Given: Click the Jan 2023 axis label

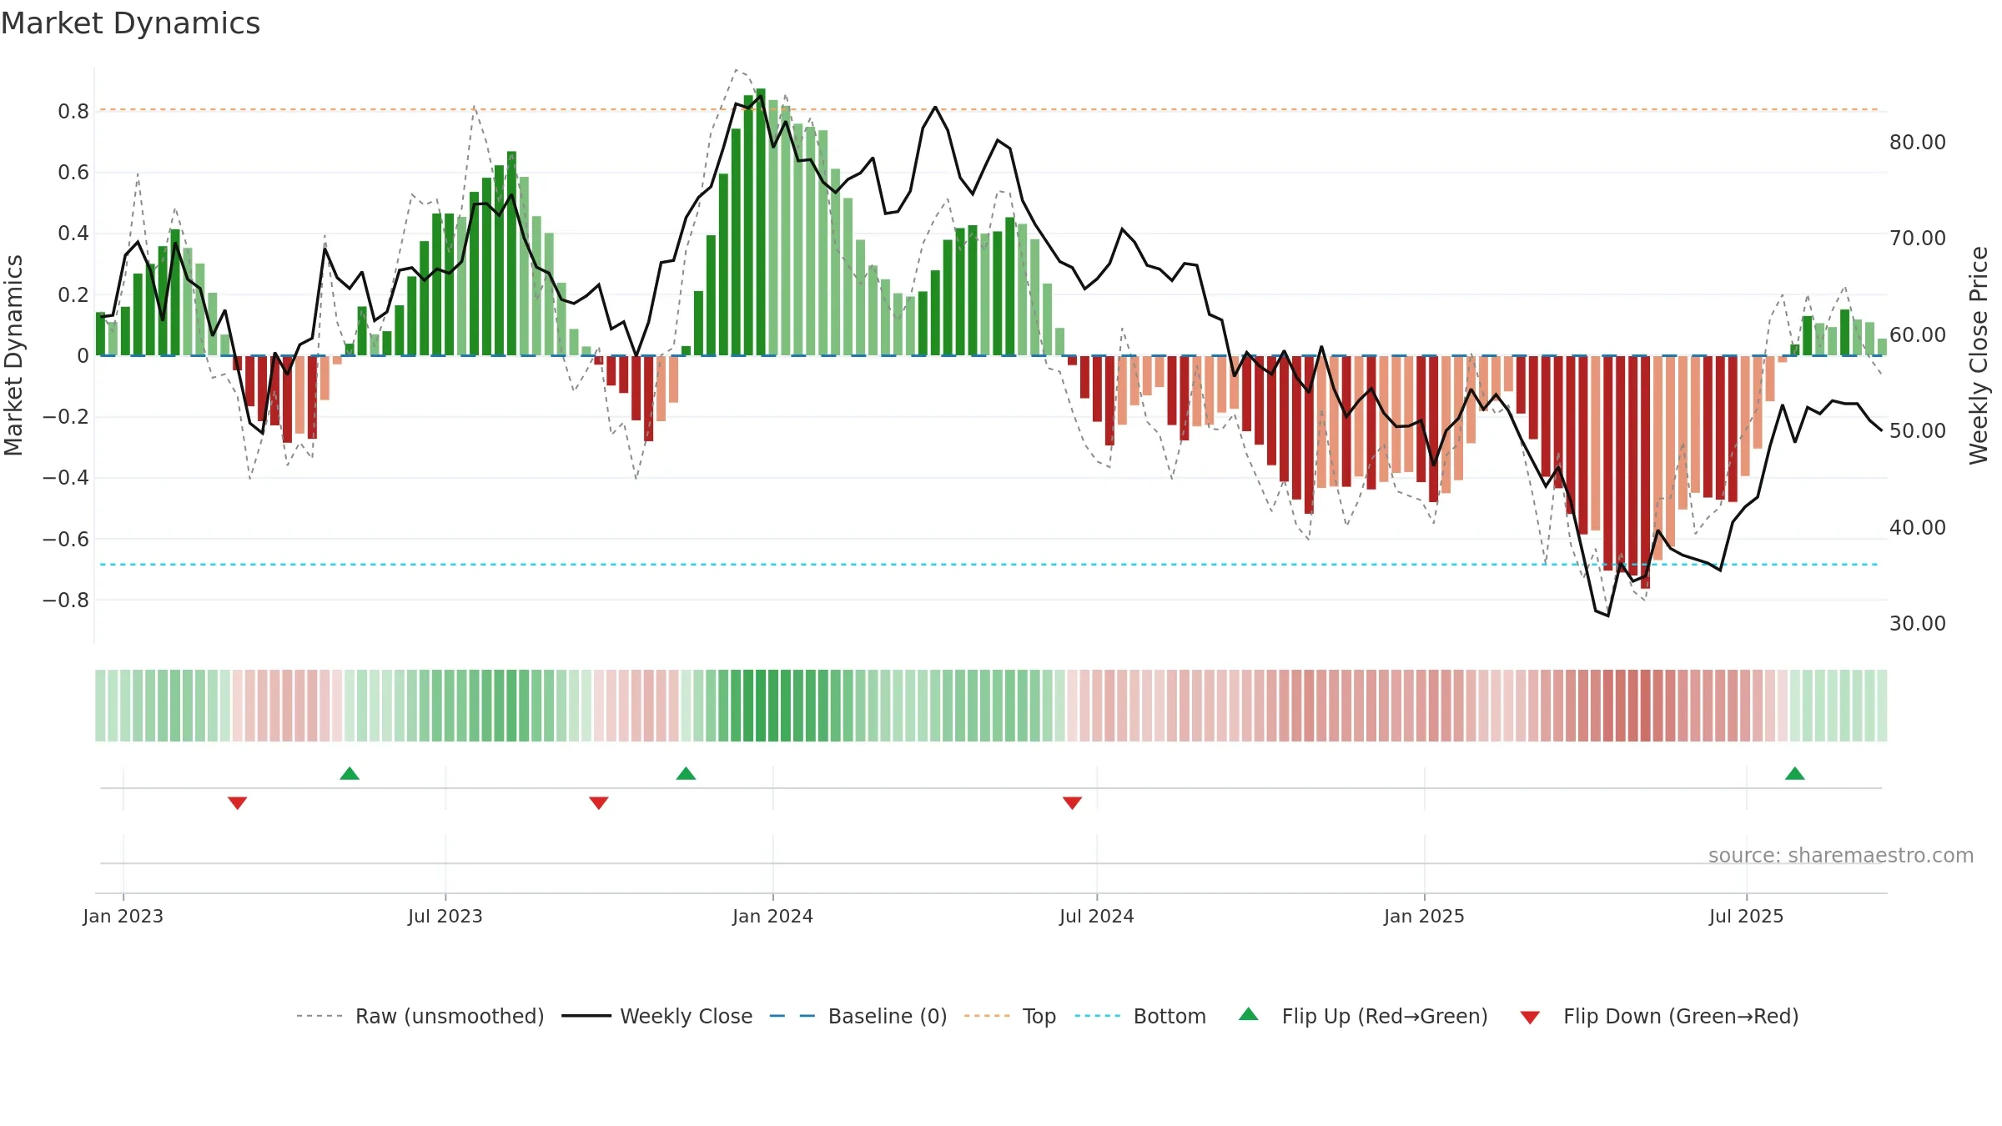Looking at the screenshot, I should [123, 916].
